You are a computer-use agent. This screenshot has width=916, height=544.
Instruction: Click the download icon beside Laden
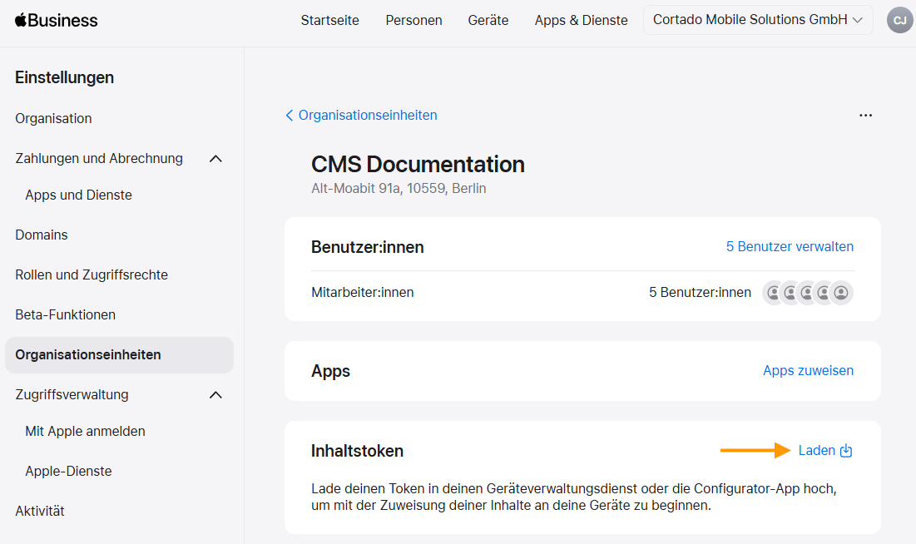(846, 451)
